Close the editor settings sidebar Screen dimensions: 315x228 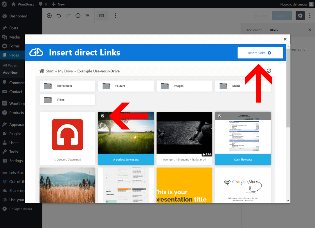(310, 30)
